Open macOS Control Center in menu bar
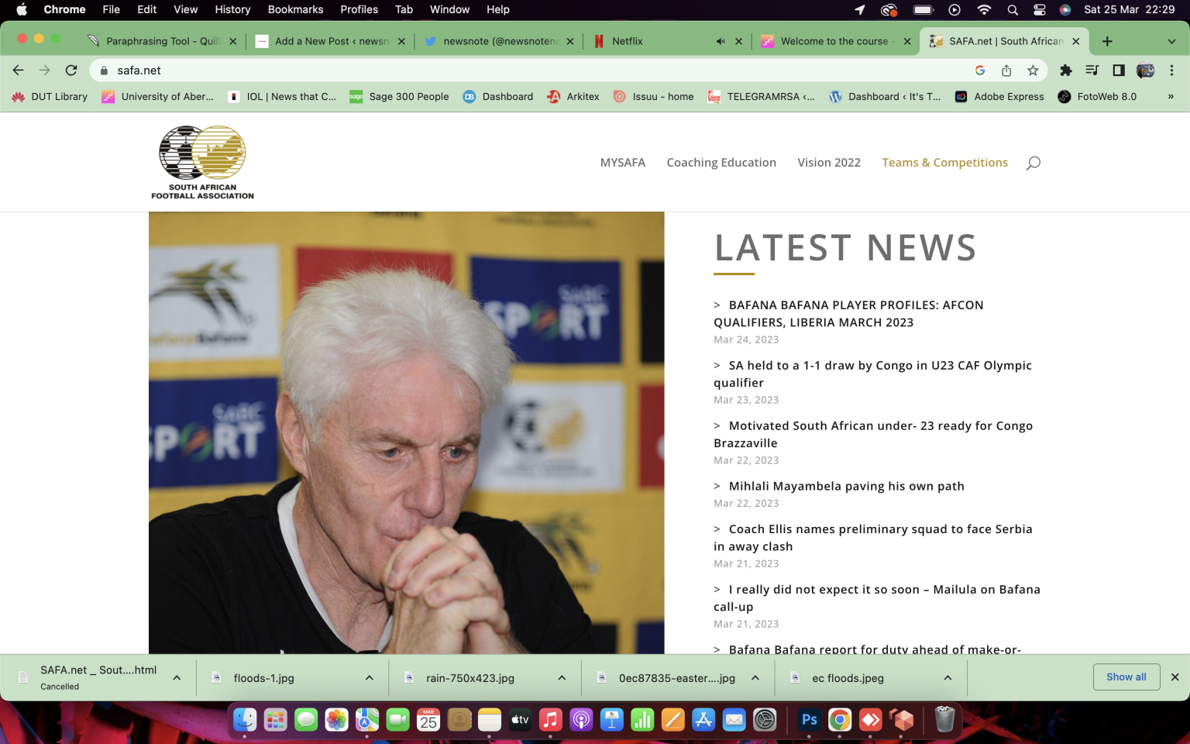Screen dimensions: 1190x744 coord(1040,10)
